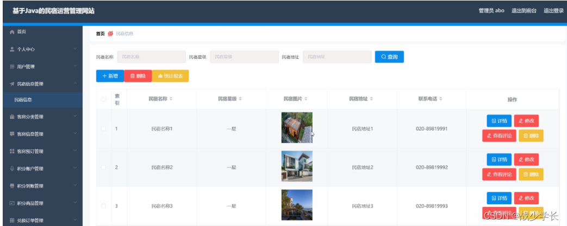Sort by 民宿图片 column arrows
The image size is (567, 226).
coord(306,99)
